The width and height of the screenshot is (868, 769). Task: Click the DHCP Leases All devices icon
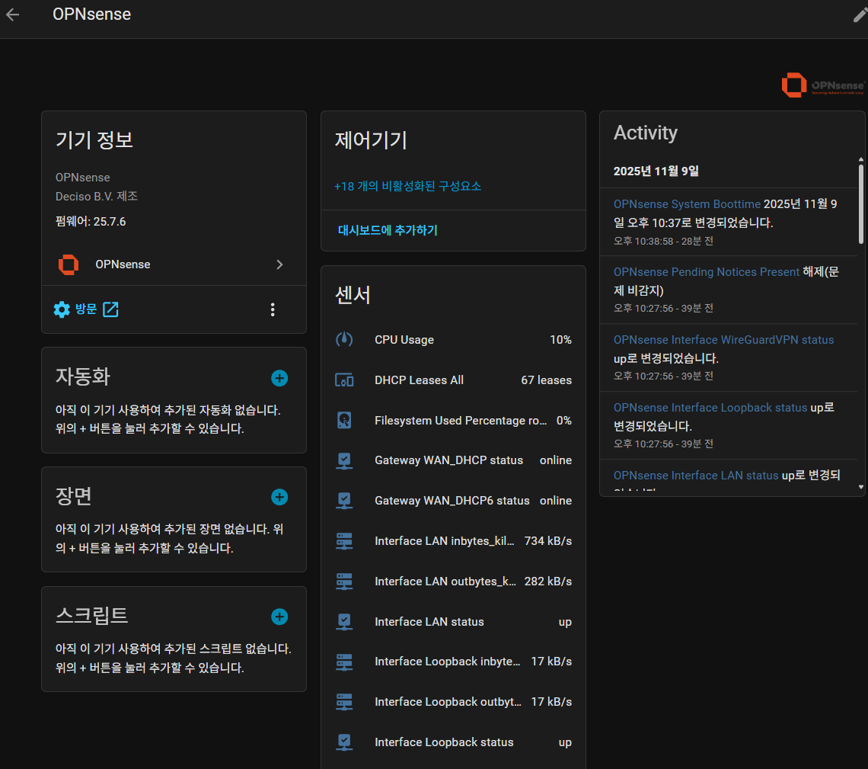point(344,380)
